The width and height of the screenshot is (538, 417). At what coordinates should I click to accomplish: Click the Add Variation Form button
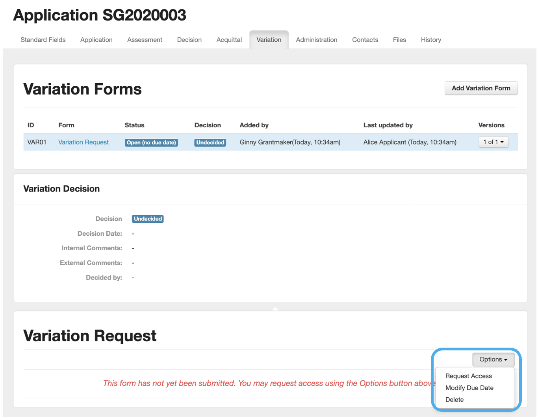[480, 88]
